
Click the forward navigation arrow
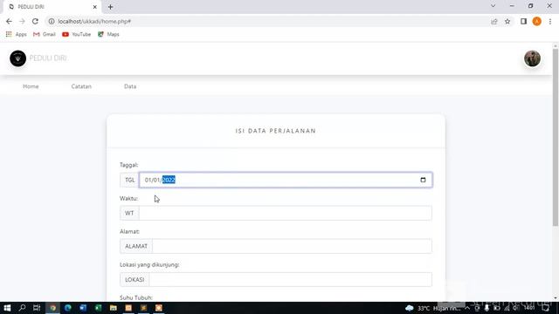click(x=22, y=21)
